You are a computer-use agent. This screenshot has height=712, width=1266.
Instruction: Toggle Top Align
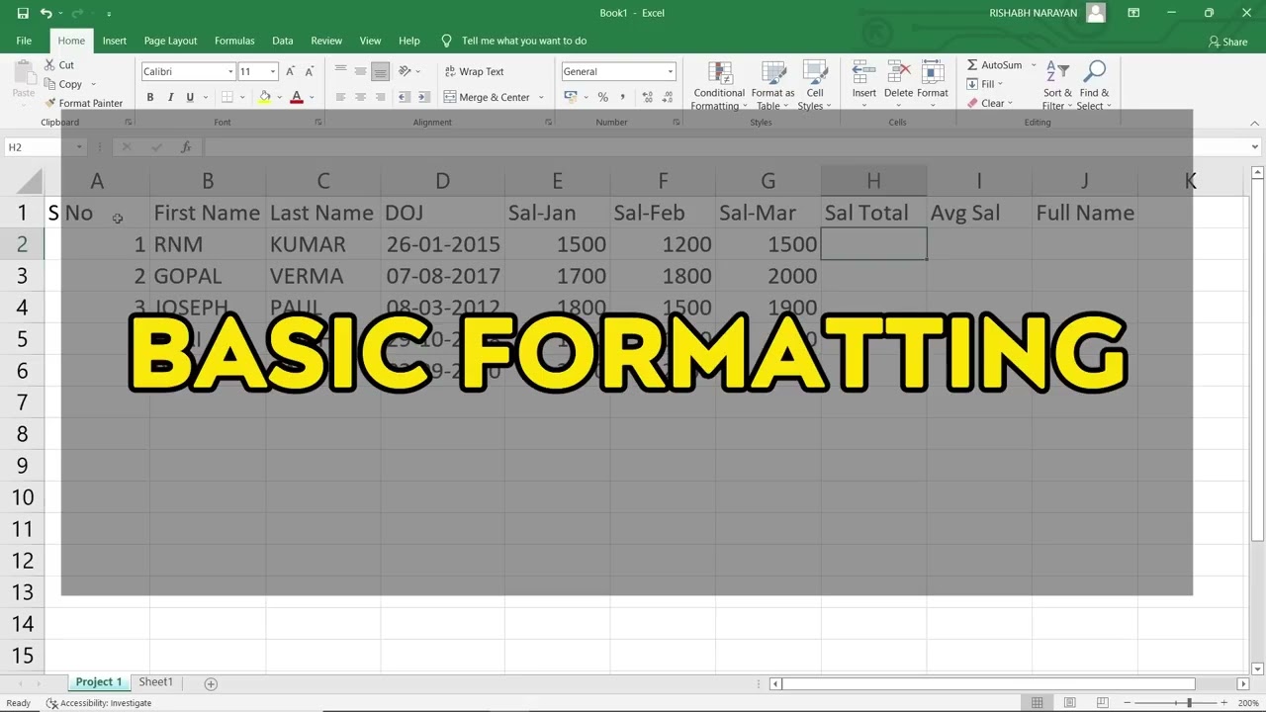pyautogui.click(x=340, y=71)
